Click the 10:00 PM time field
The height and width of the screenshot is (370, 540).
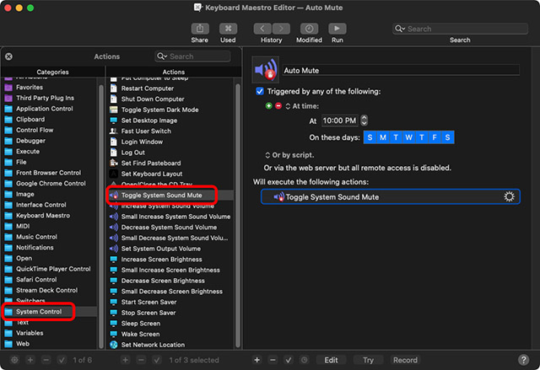click(x=339, y=121)
